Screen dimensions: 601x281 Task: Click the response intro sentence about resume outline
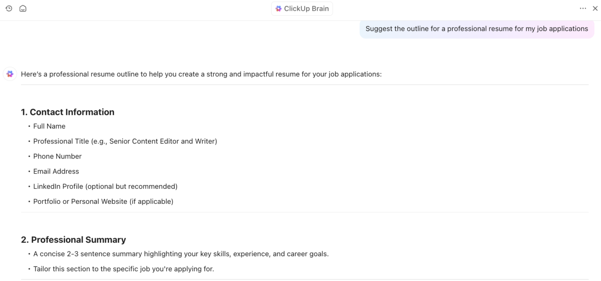[x=201, y=74]
